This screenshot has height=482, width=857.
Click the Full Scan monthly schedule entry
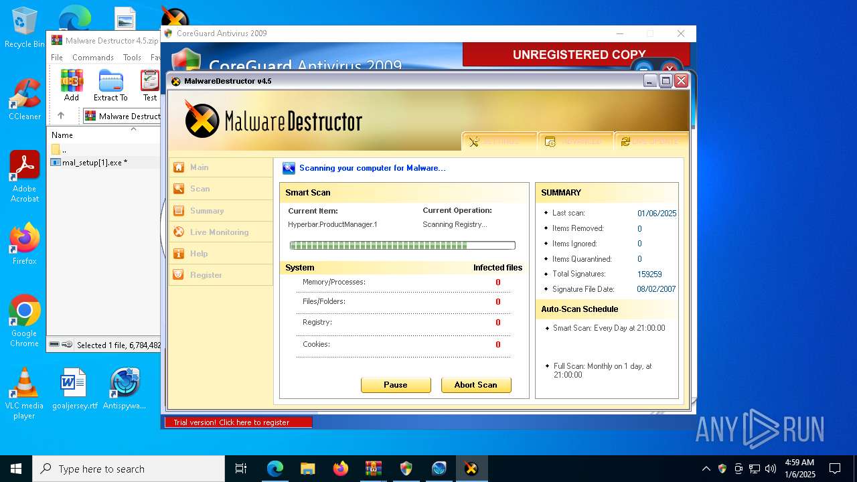(x=603, y=370)
